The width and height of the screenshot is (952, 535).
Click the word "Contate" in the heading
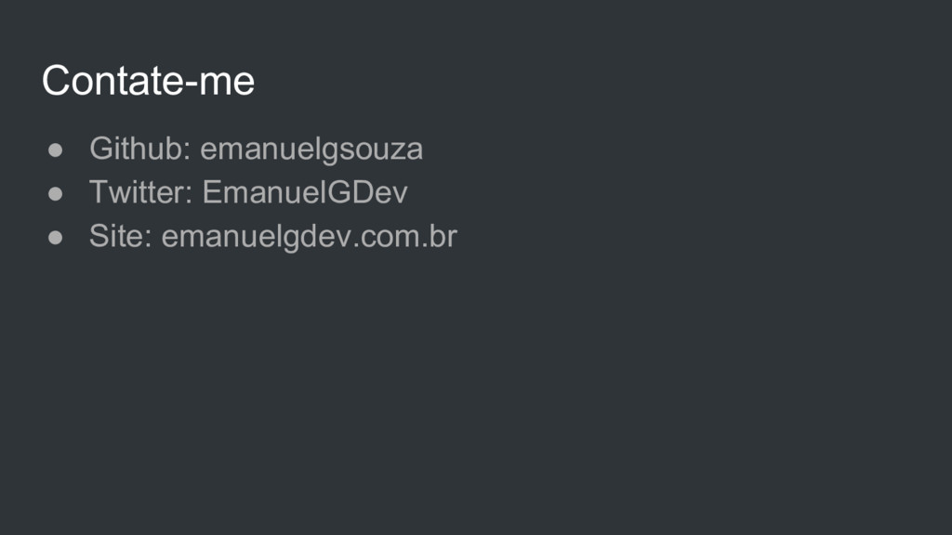[112, 80]
